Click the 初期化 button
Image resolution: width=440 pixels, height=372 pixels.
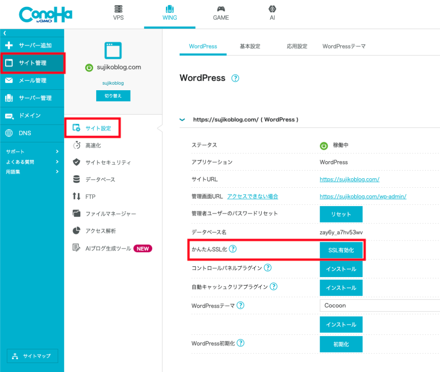pos(341,344)
